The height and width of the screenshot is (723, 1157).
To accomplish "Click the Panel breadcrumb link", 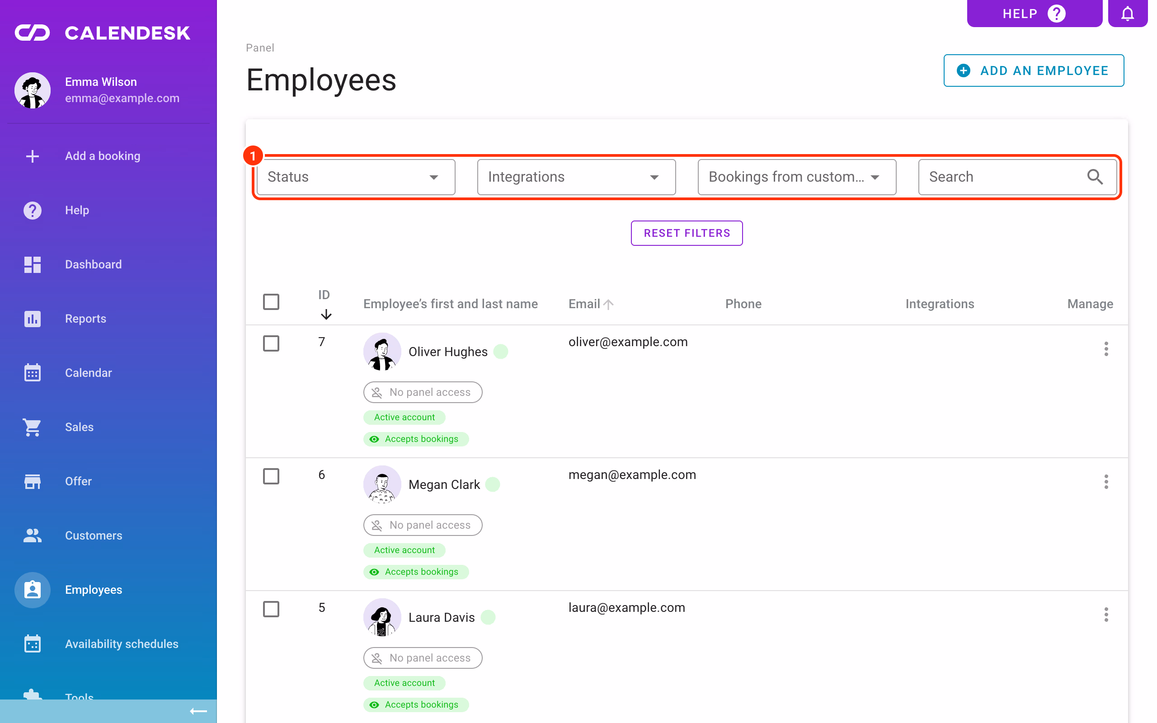I will 259,48.
